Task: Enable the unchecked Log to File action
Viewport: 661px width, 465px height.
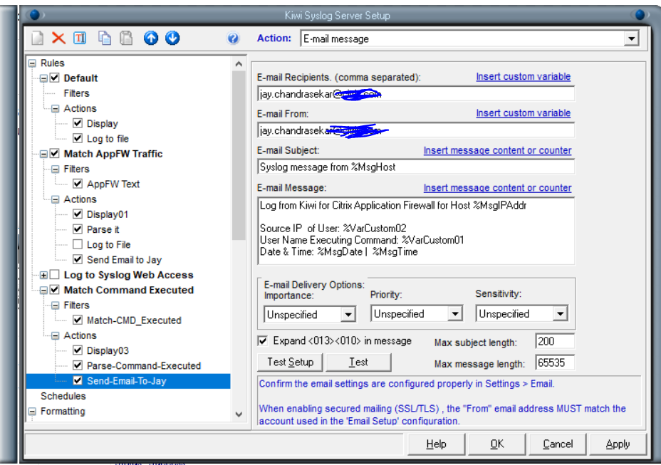Action: pyautogui.click(x=78, y=244)
